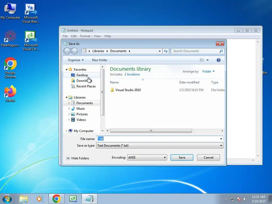The width and height of the screenshot is (272, 204).
Task: Launch Windows Media Player from the taskbar
Action: (x=40, y=199)
